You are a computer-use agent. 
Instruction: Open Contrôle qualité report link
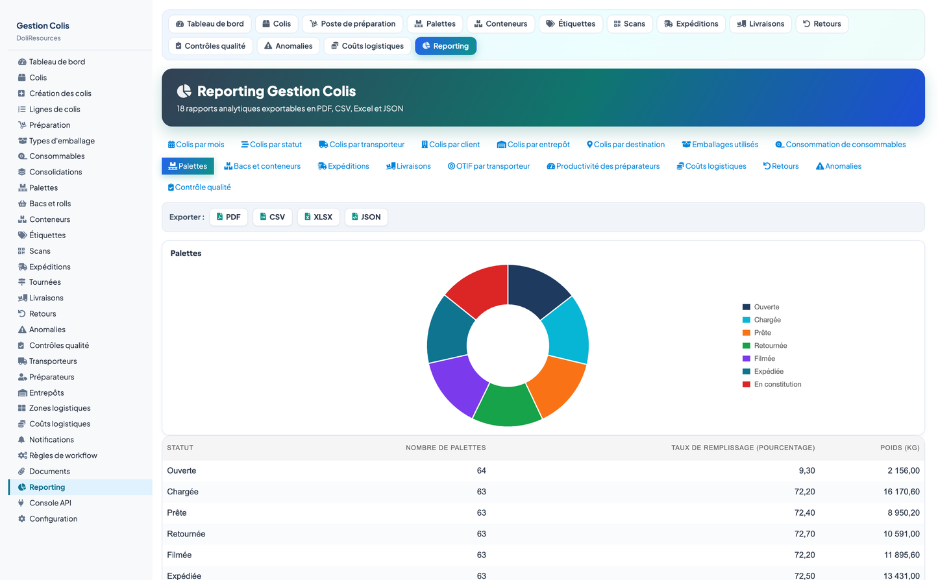pyautogui.click(x=199, y=187)
